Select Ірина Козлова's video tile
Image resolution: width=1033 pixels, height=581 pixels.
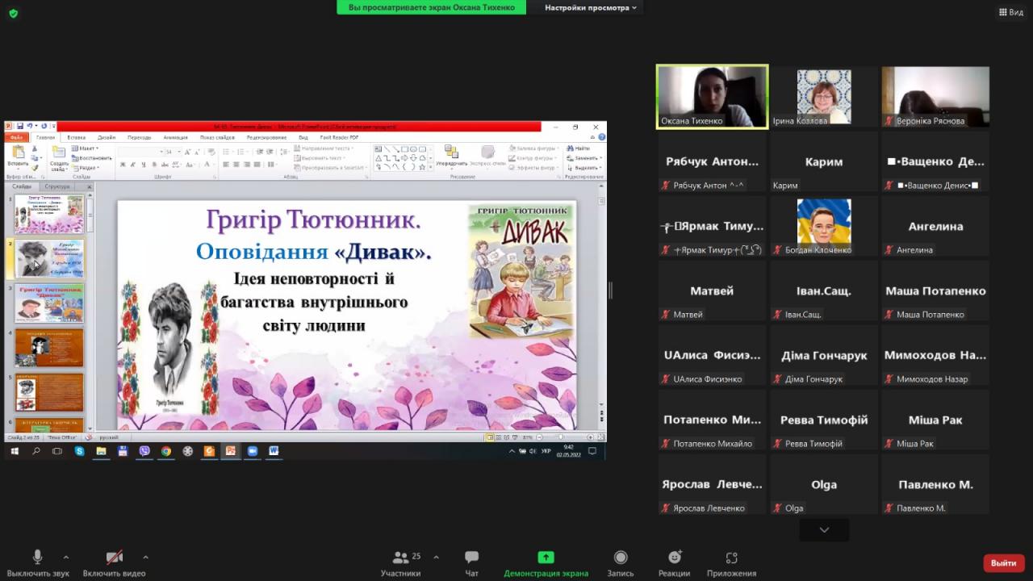(x=823, y=96)
